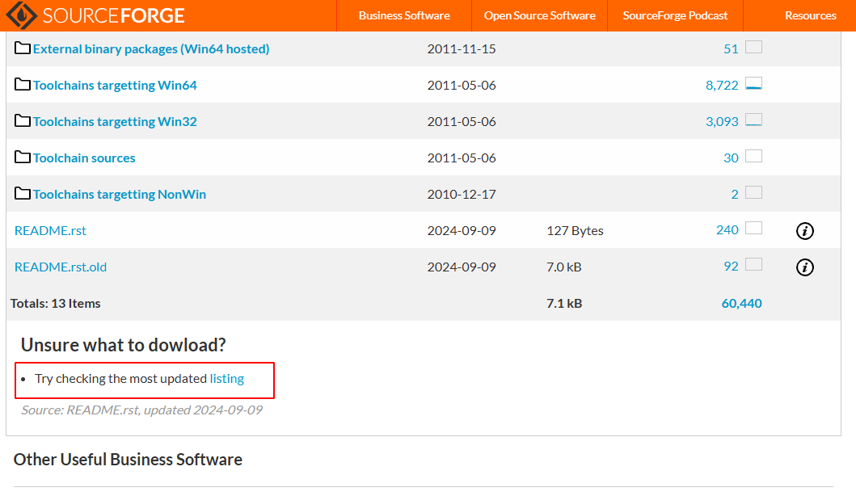Open the Resources menu
The height and width of the screenshot is (496, 856).
[x=810, y=15]
